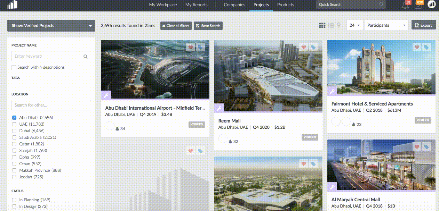Favorite the faded placeholder building card
This screenshot has width=439, height=211.
(x=190, y=151)
